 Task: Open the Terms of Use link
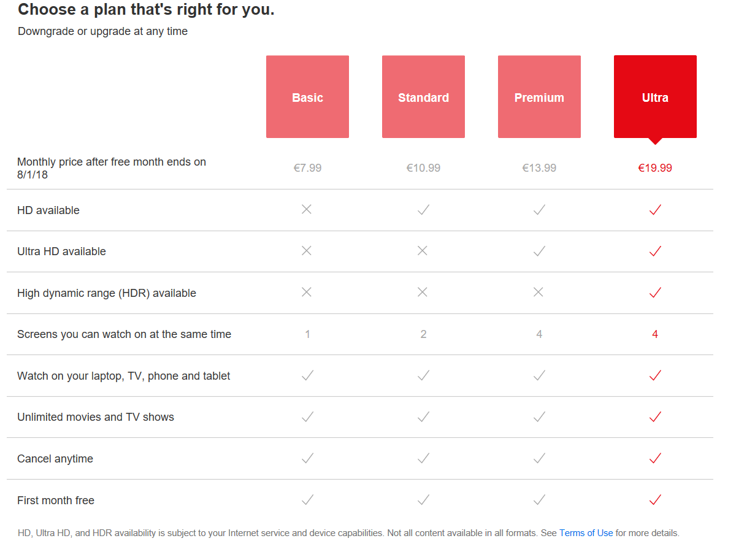pyautogui.click(x=586, y=532)
